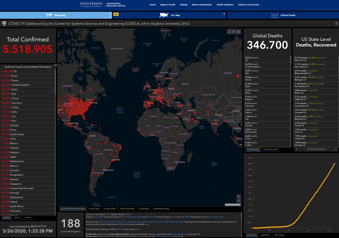
Task: Open the Esri Living Atlas team link
Action: (x=132, y=217)
